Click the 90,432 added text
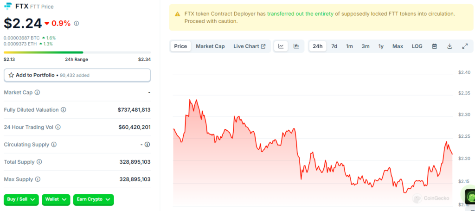This screenshot has width=475, height=211. click(75, 76)
